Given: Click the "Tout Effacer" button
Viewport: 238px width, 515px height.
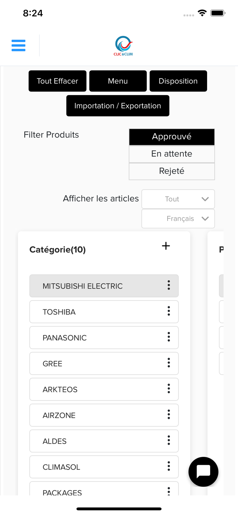Looking at the screenshot, I should click(x=57, y=81).
